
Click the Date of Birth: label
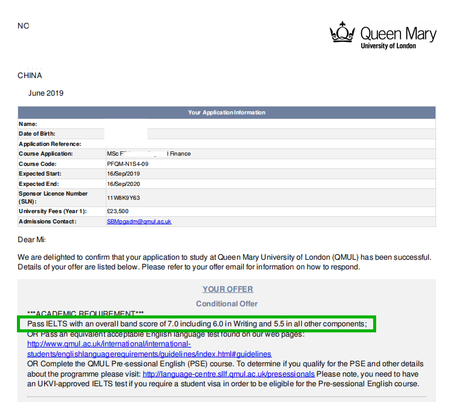37,134
